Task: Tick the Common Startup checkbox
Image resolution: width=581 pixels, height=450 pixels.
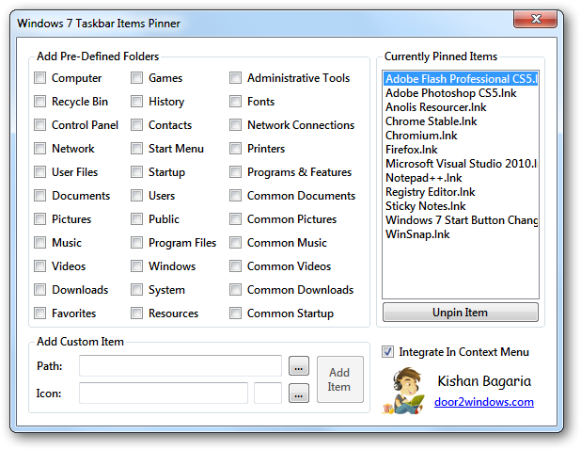Action: [235, 313]
